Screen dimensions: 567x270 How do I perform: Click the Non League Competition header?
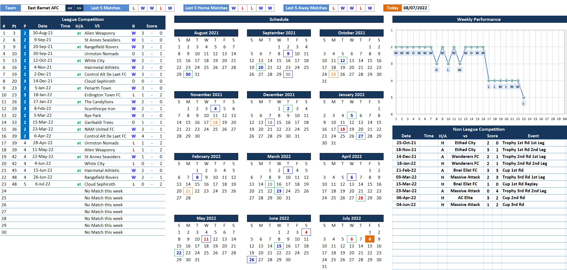(x=479, y=129)
